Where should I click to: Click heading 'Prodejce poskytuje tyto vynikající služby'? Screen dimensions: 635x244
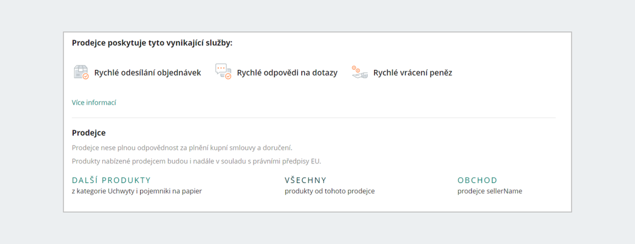pyautogui.click(x=152, y=43)
